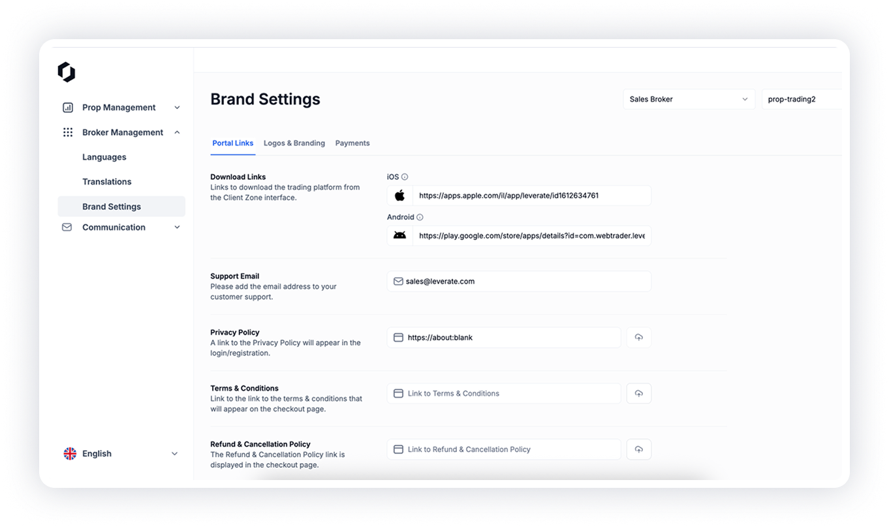Click the UK flag language icon
The height and width of the screenshot is (527, 889).
click(70, 453)
